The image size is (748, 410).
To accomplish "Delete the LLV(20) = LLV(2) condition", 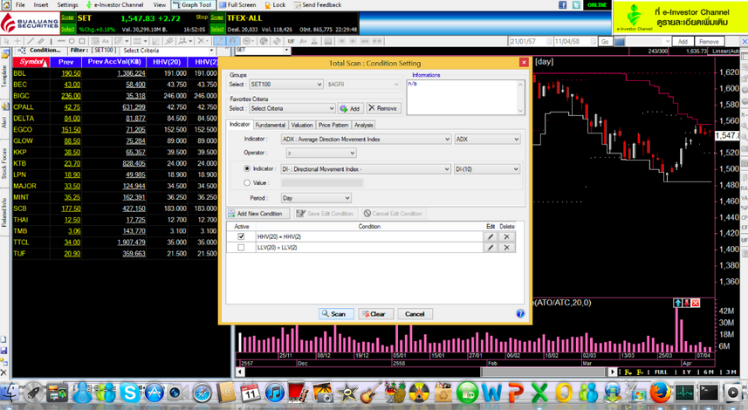I will tap(506, 248).
